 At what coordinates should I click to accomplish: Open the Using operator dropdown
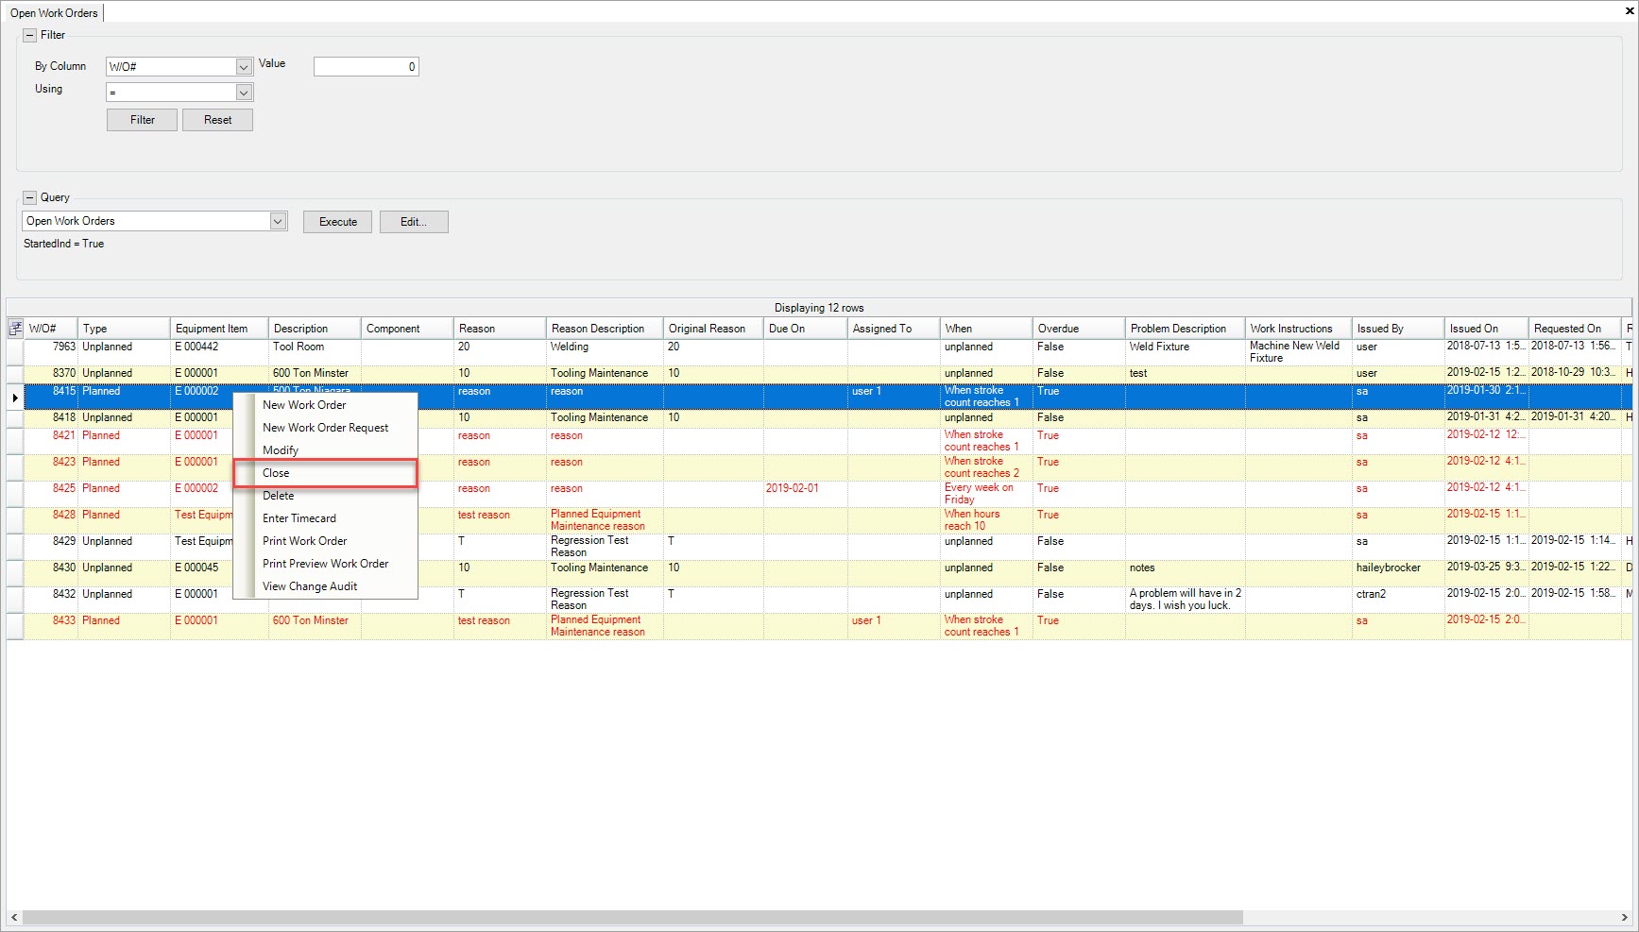click(244, 93)
